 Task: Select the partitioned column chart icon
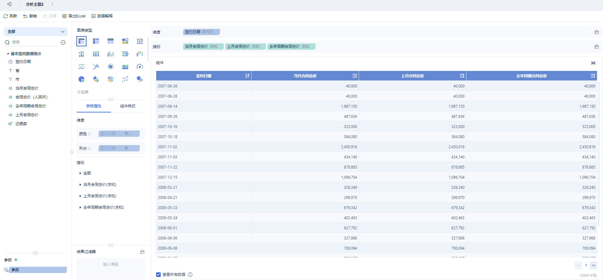click(81, 54)
